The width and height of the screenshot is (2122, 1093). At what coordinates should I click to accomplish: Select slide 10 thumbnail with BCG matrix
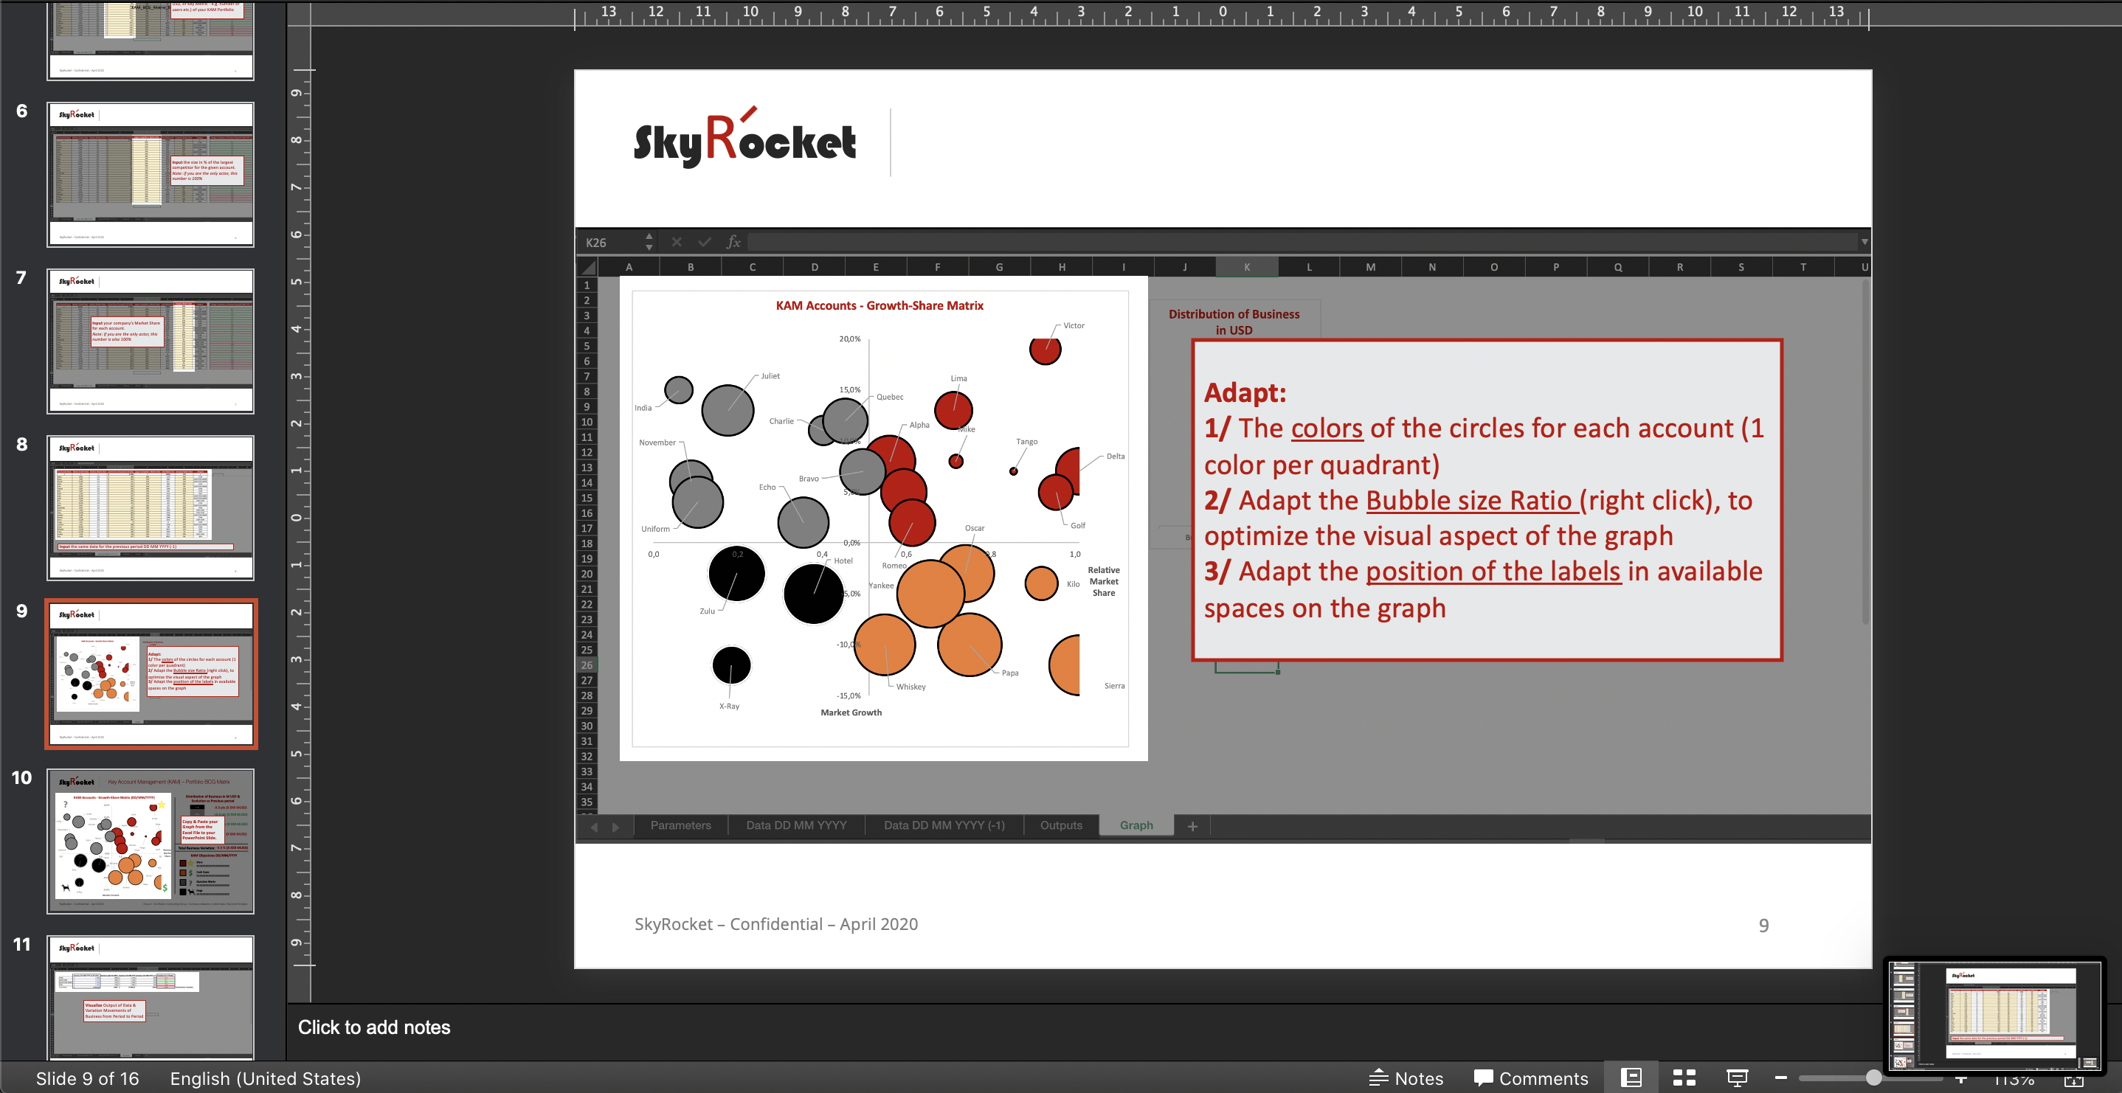pyautogui.click(x=151, y=841)
